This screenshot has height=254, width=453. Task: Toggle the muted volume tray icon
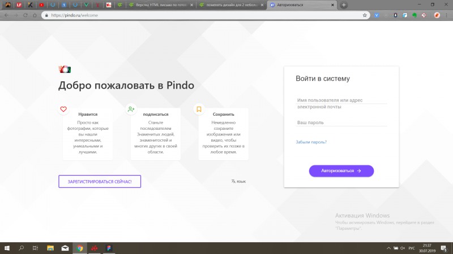click(x=403, y=248)
